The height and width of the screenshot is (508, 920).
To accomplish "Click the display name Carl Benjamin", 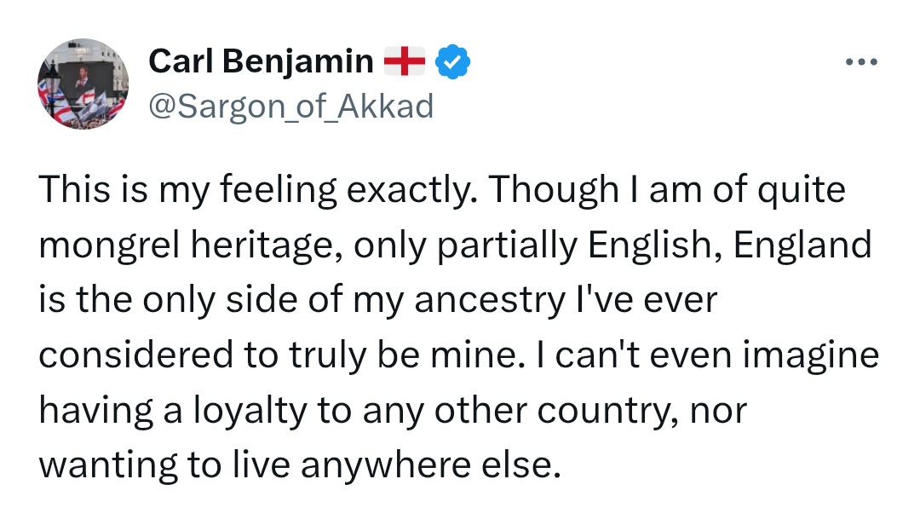I will (261, 62).
